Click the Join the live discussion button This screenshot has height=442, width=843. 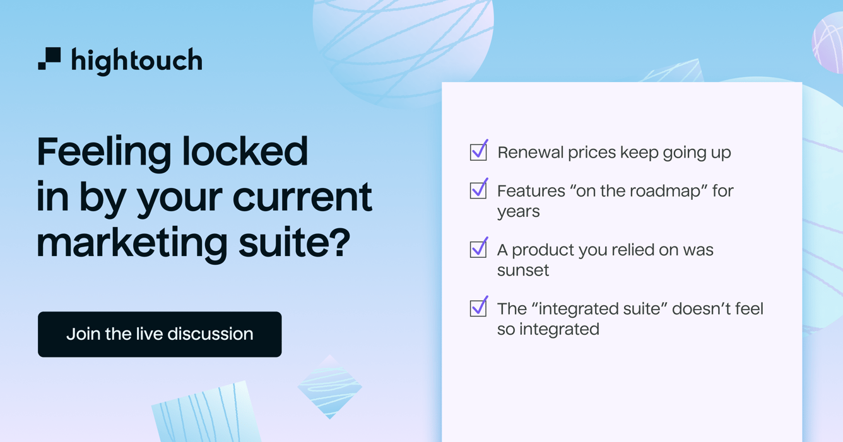[x=160, y=334]
